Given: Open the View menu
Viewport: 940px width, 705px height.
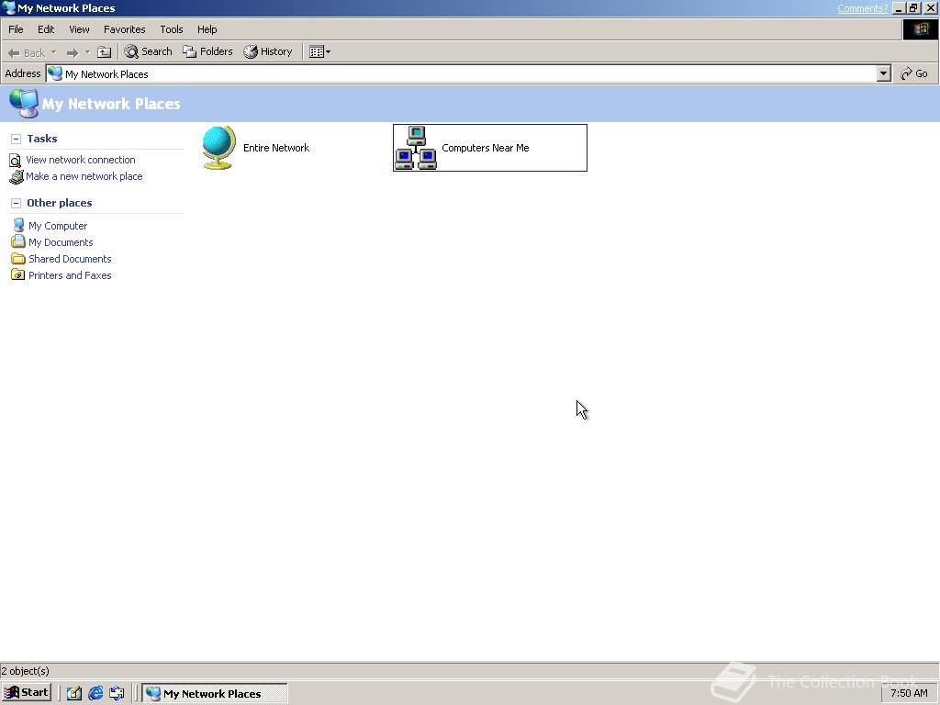Looking at the screenshot, I should pos(79,29).
